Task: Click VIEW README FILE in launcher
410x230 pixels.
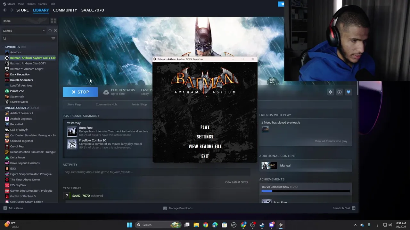Action: [205, 147]
